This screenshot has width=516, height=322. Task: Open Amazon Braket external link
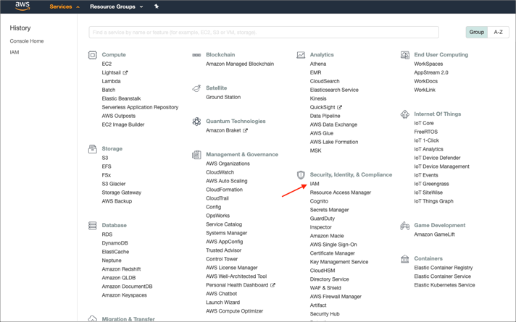[x=226, y=130]
